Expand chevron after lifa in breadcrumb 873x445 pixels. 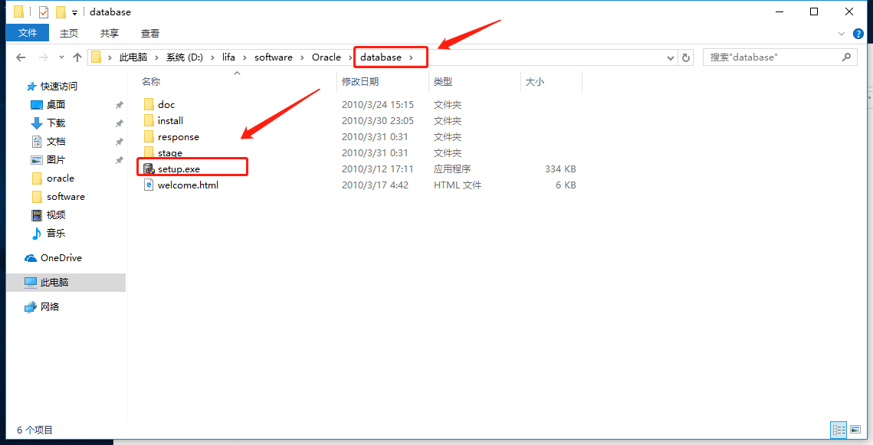tap(245, 57)
